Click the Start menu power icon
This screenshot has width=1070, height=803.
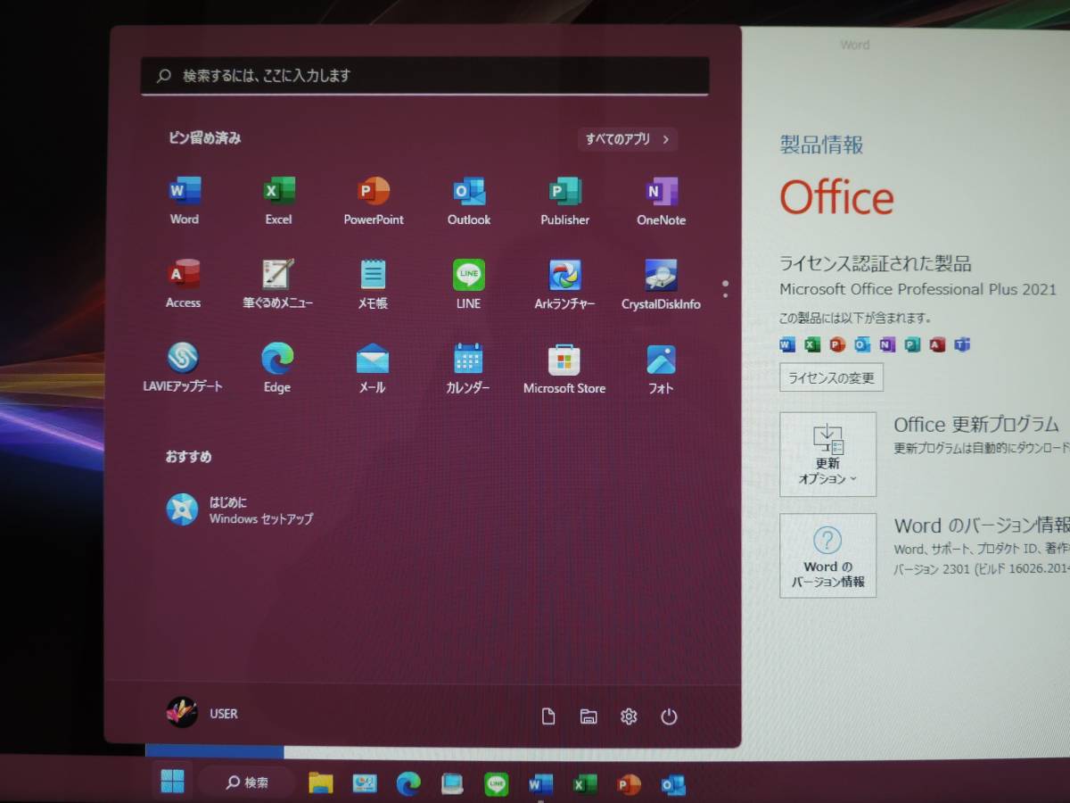(669, 716)
